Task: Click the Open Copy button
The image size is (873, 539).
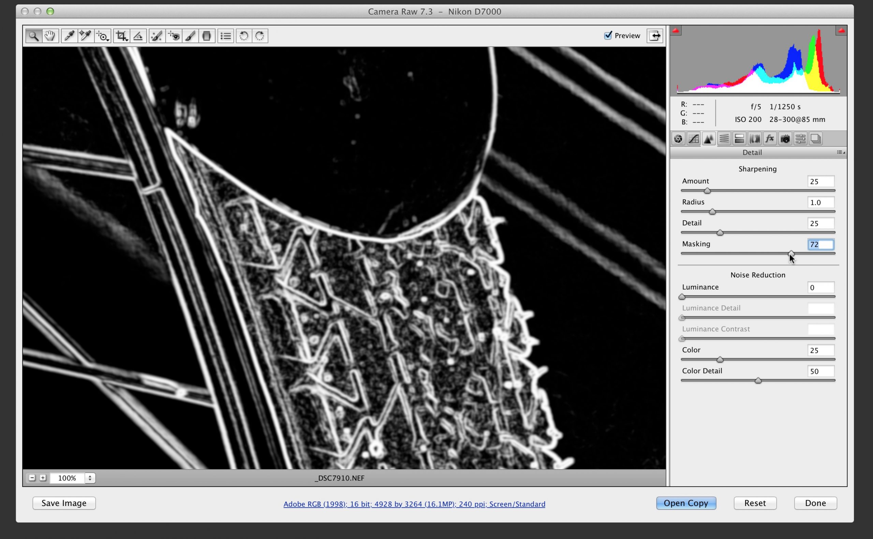Action: [685, 503]
